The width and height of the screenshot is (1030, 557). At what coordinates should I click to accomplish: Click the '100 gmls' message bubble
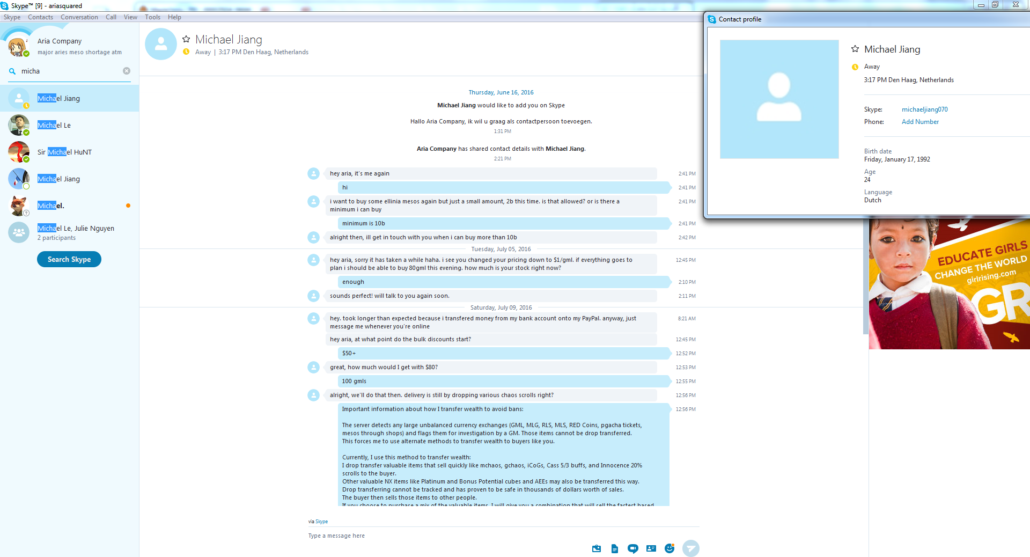pyautogui.click(x=504, y=381)
